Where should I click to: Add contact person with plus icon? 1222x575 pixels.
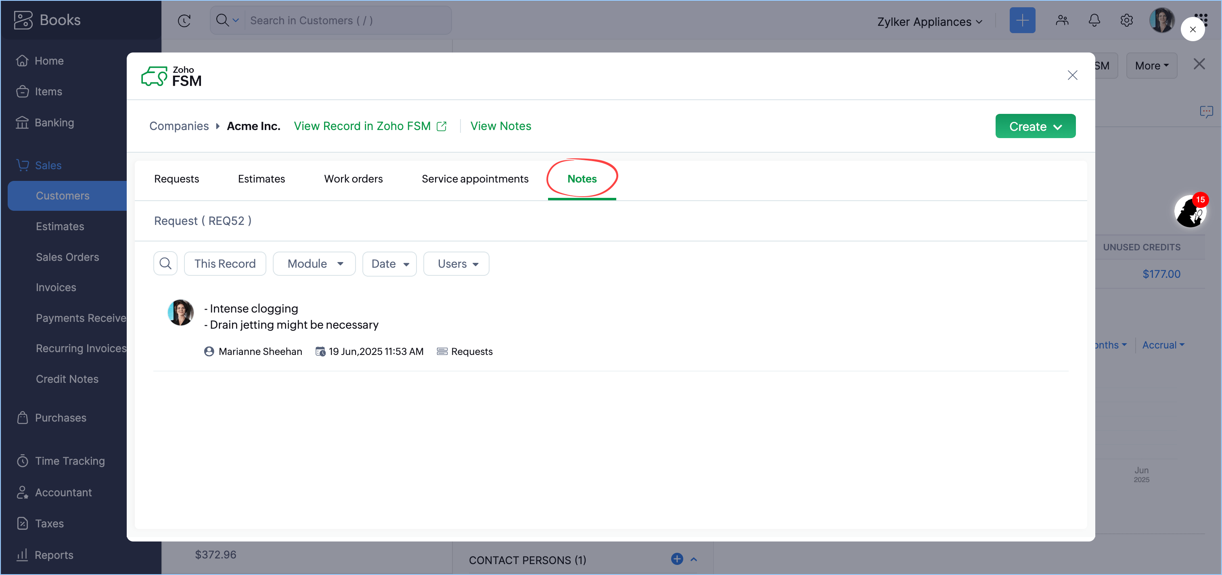pos(676,559)
